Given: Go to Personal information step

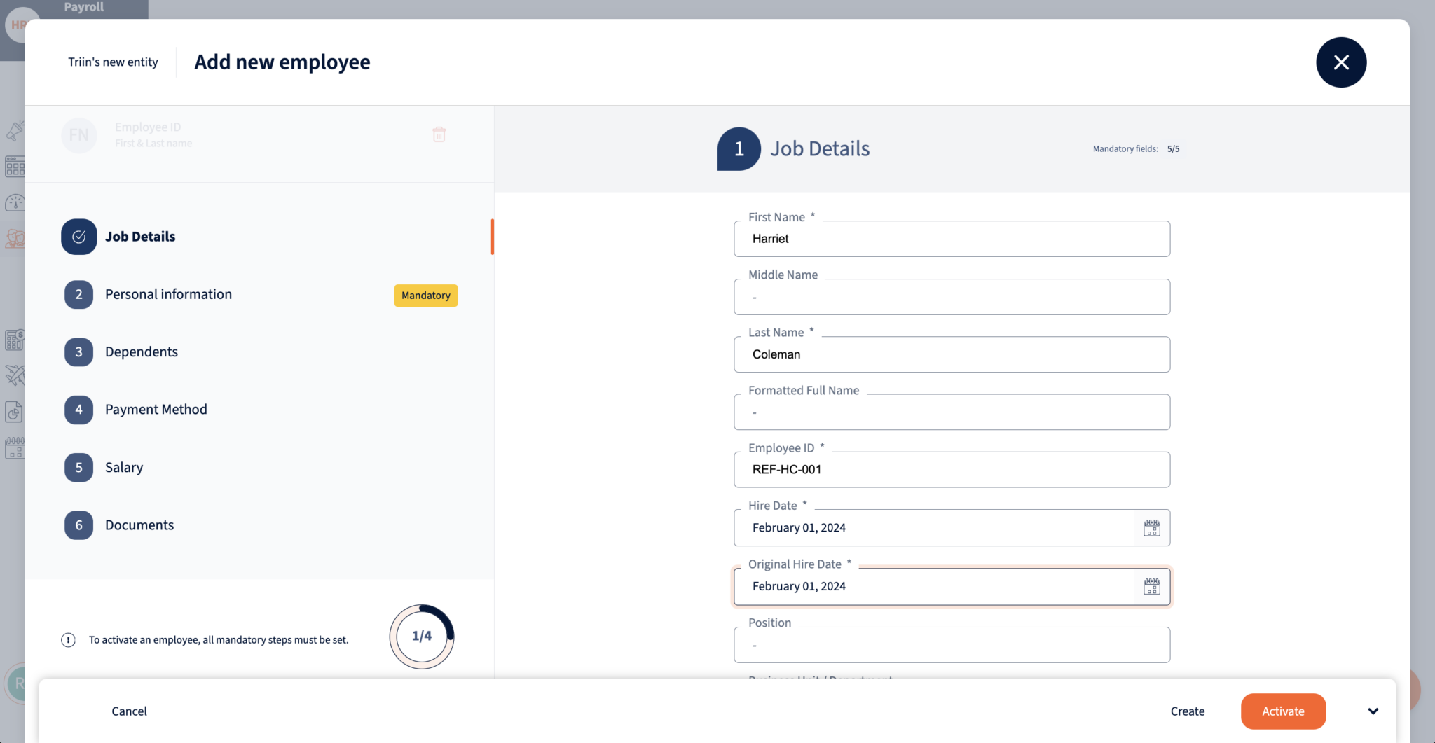Looking at the screenshot, I should coord(168,295).
